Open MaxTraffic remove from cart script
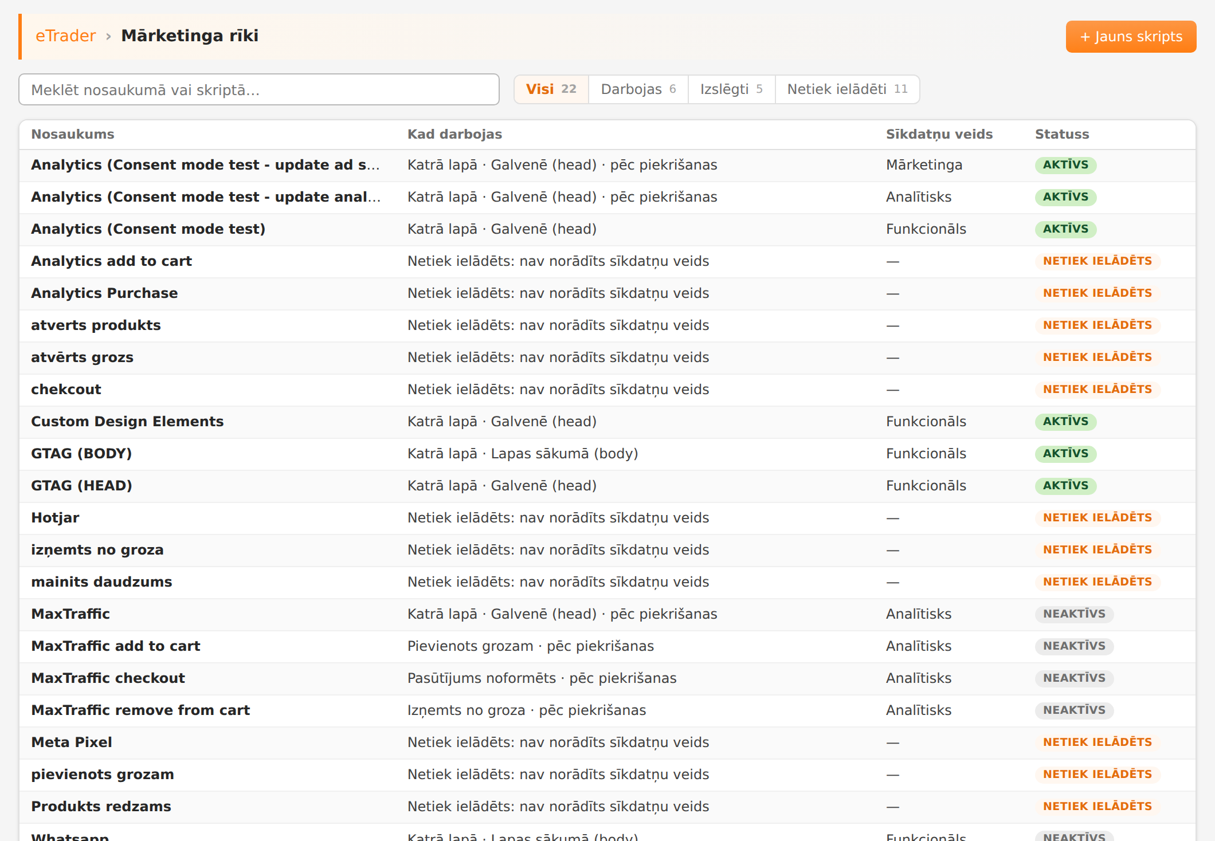The image size is (1215, 841). (x=140, y=710)
